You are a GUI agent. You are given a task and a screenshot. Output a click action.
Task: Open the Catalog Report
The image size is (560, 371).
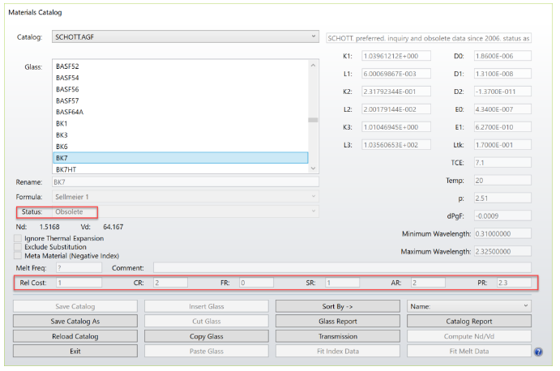[470, 321]
